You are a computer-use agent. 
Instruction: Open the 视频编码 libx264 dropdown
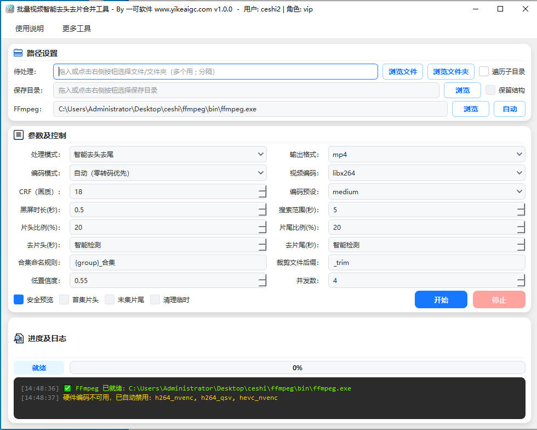point(427,173)
